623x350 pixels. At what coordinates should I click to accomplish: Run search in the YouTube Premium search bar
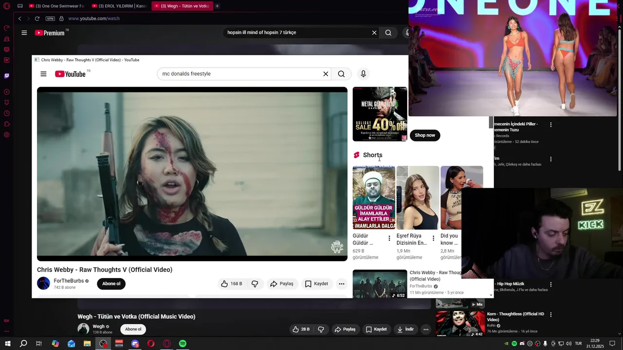pos(388,33)
